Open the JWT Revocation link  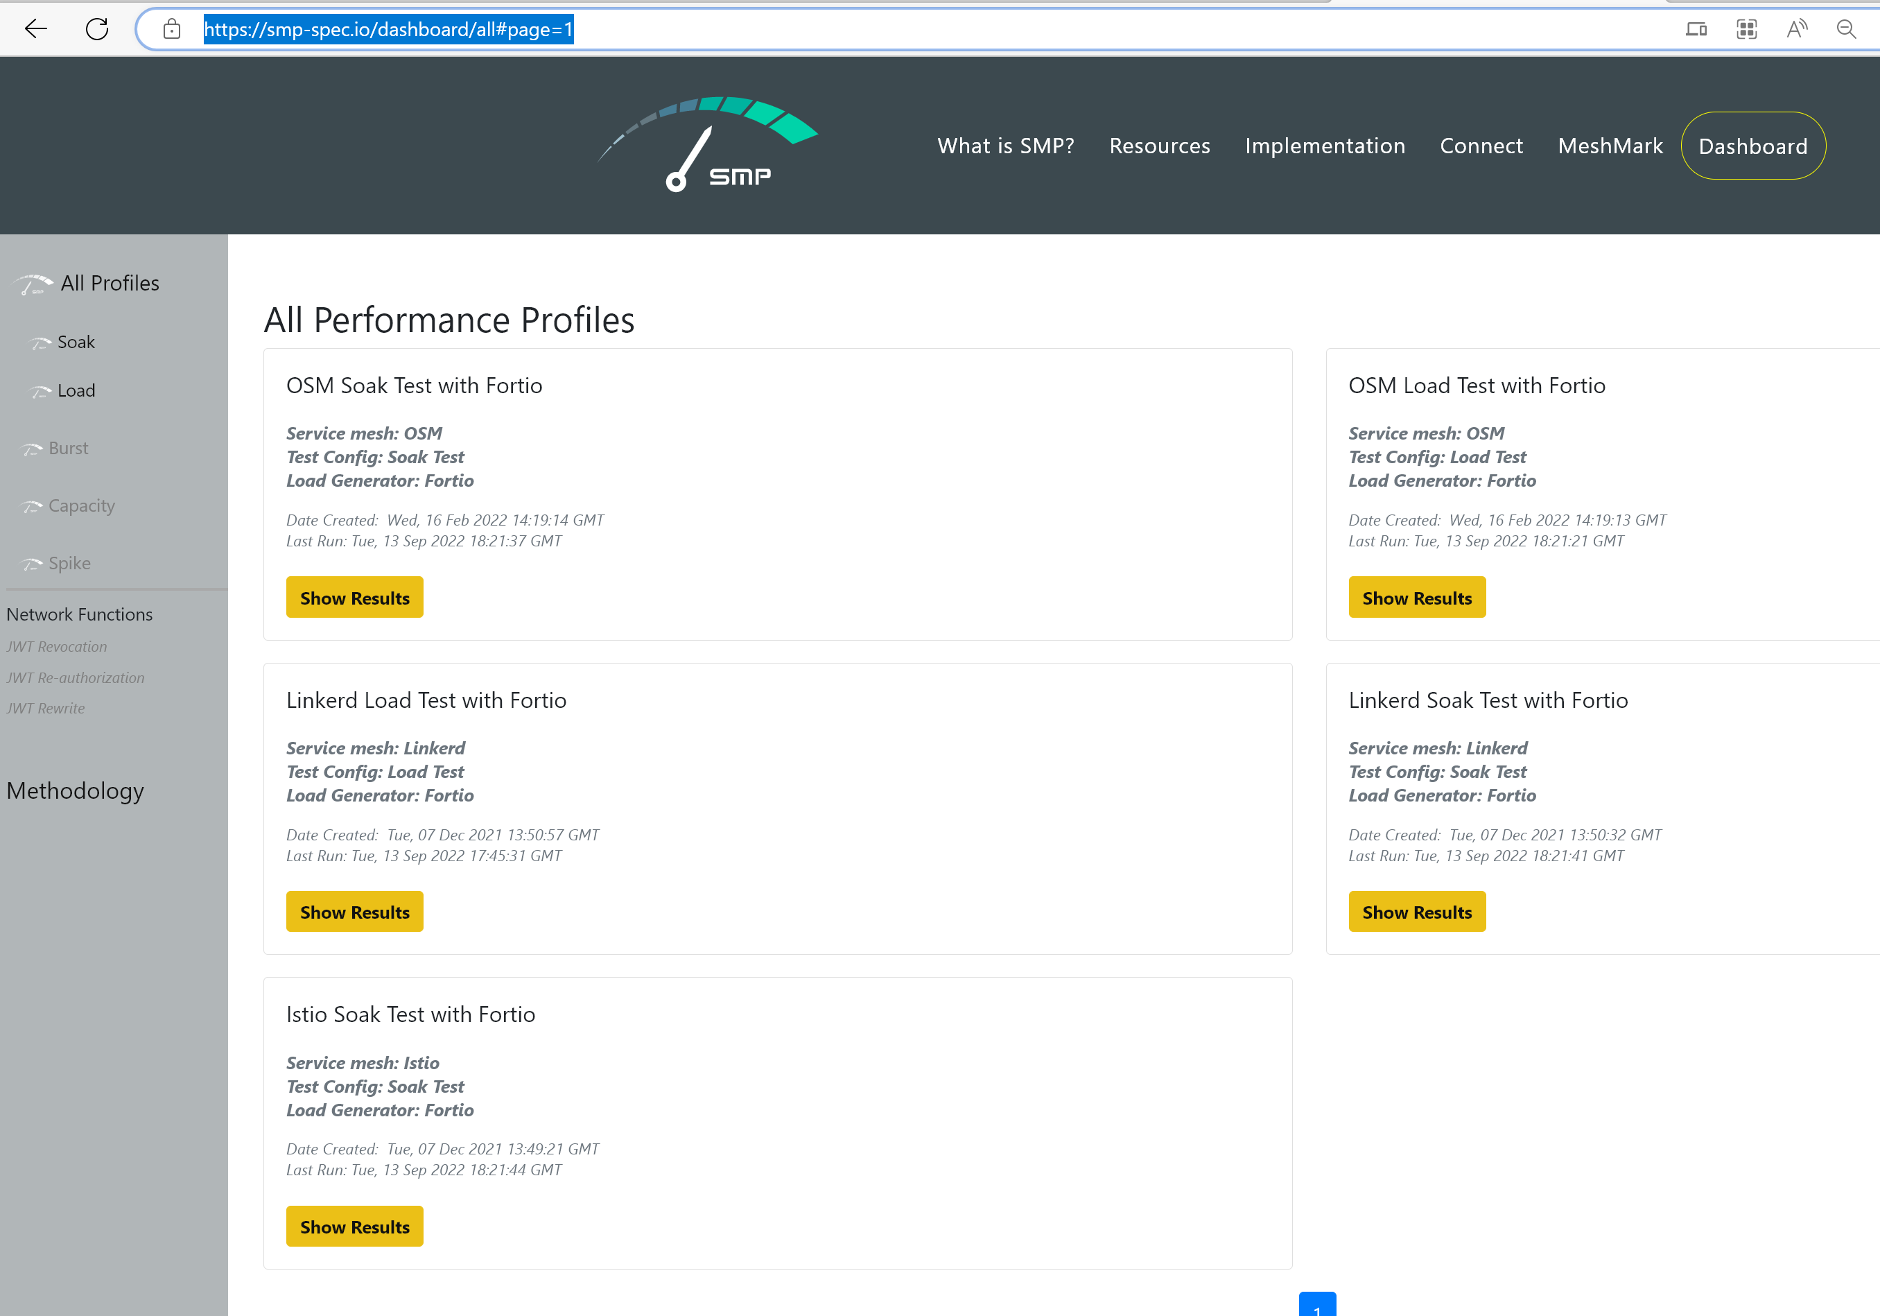click(57, 646)
